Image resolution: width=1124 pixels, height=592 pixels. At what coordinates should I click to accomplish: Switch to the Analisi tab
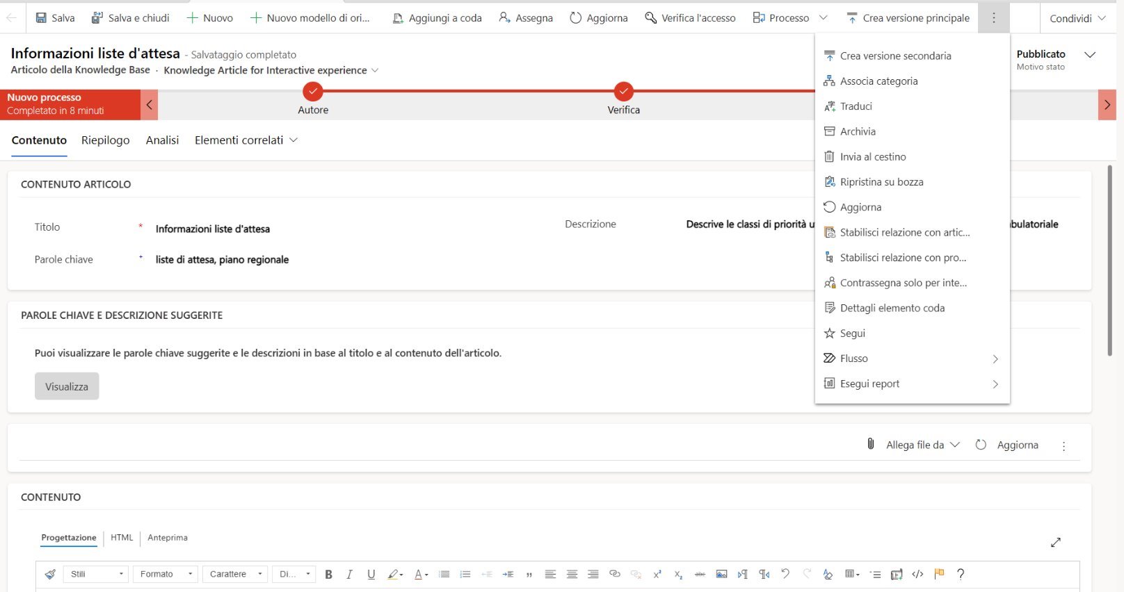(x=163, y=140)
